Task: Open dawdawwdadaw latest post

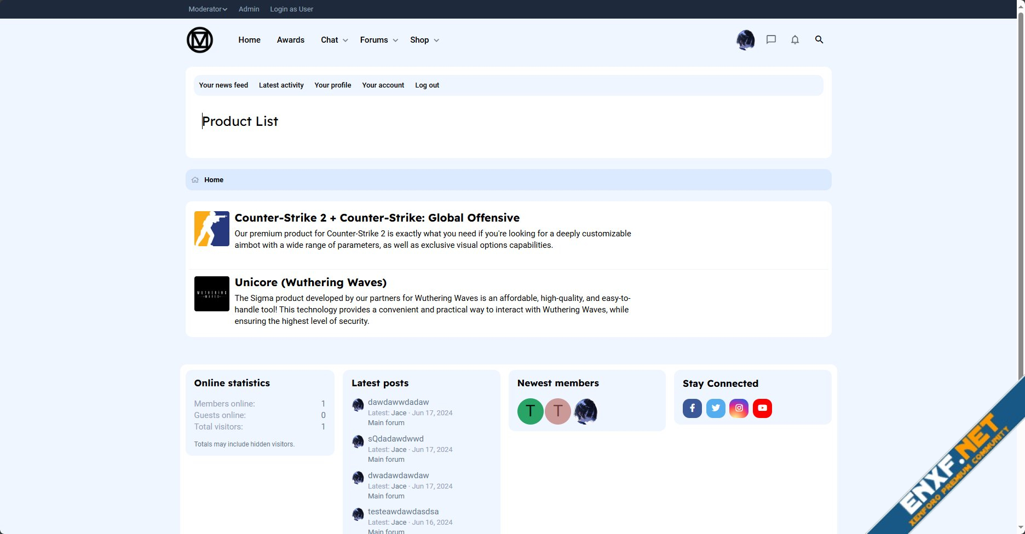Action: (399, 402)
